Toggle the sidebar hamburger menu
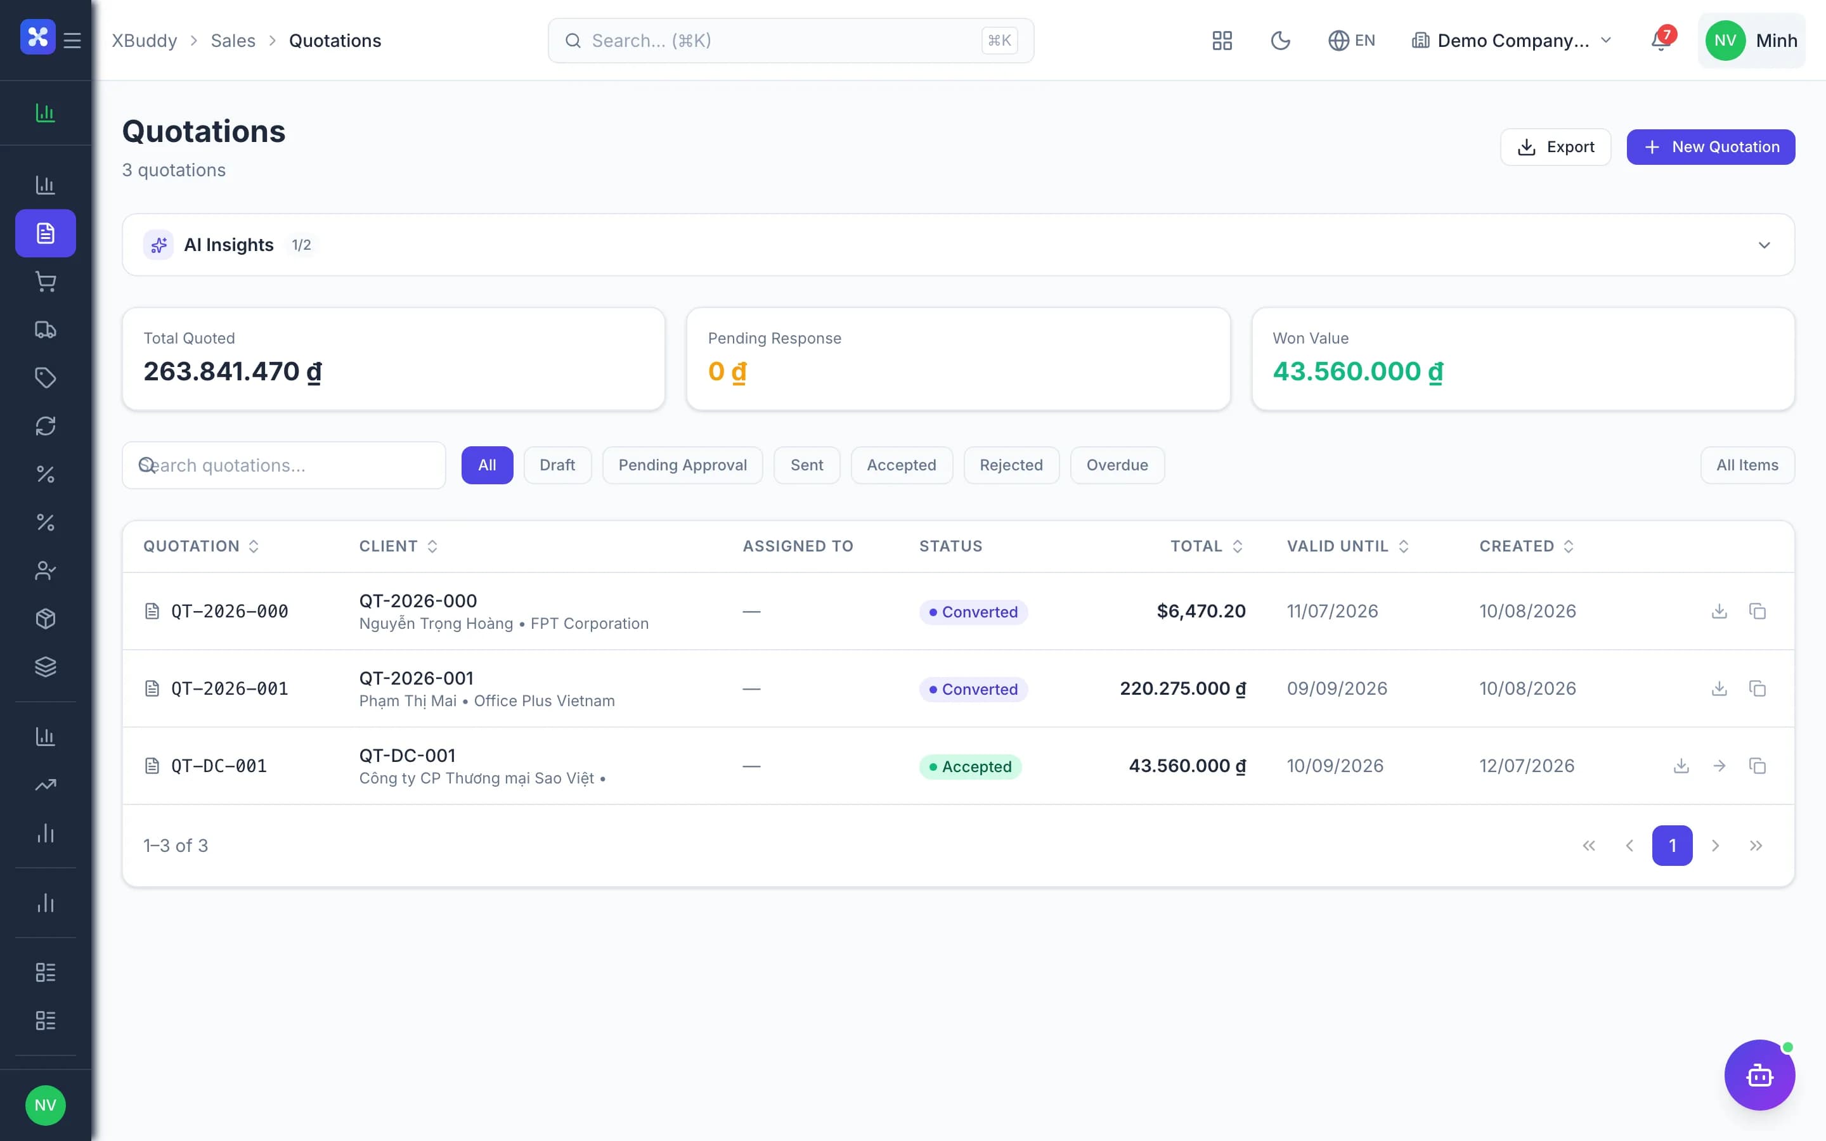 click(x=72, y=40)
